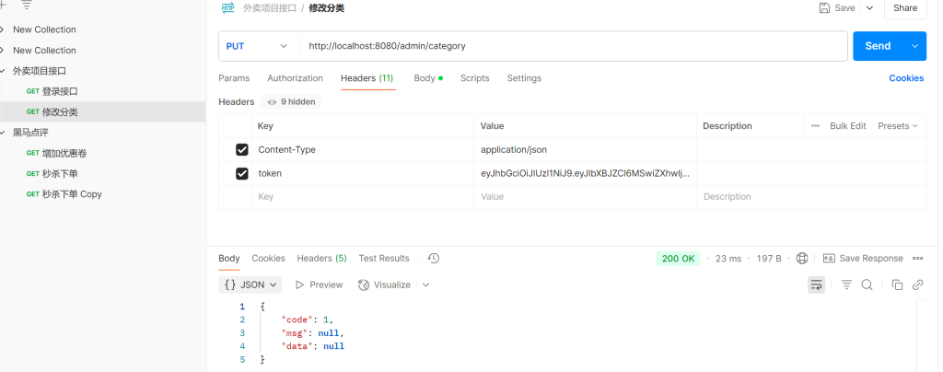Expand the Presets dropdown
943x372 pixels.
click(x=898, y=126)
